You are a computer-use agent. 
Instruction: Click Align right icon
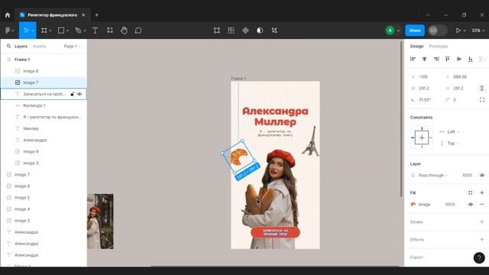tap(436, 59)
